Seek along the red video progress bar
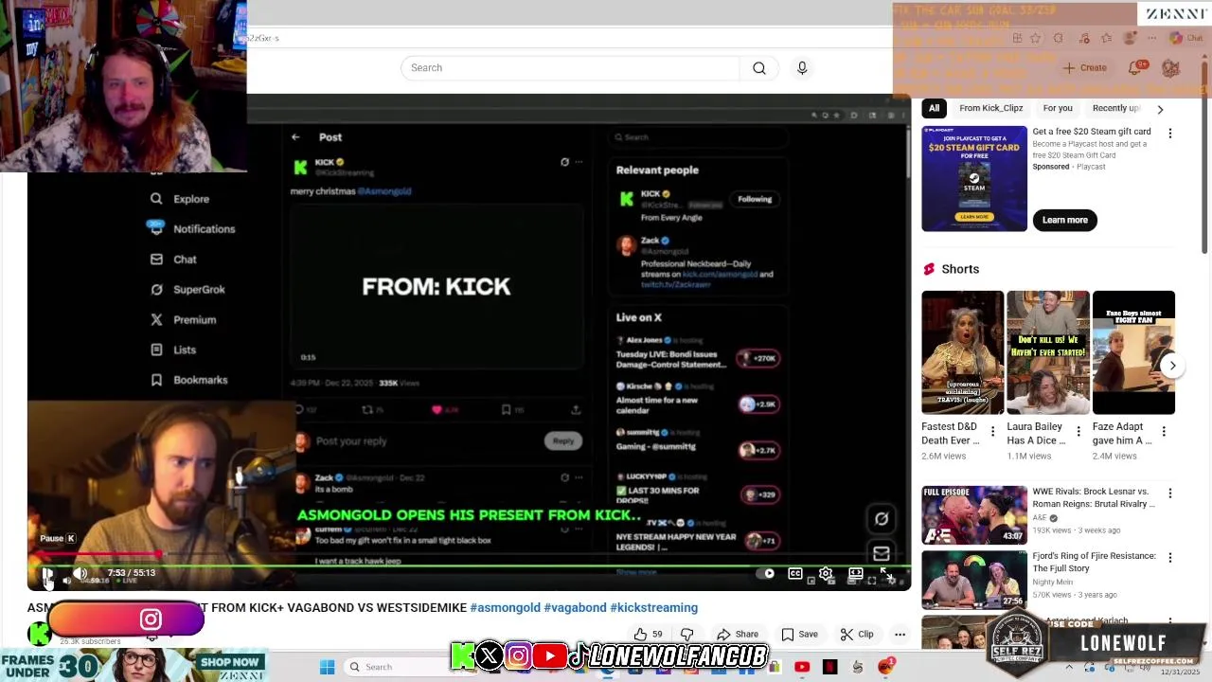The image size is (1212, 682). coord(469,556)
